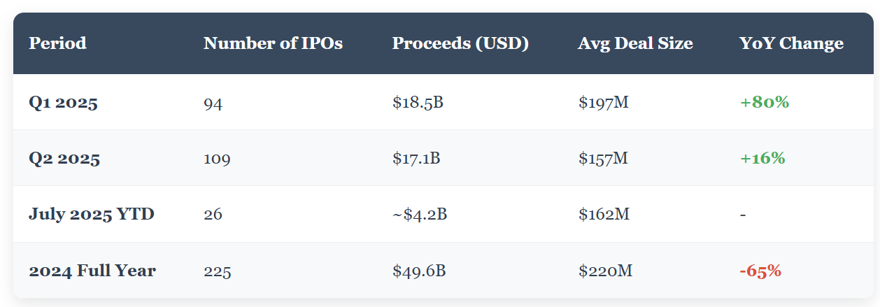This screenshot has width=880, height=307.
Task: Click the $18.5B proceeds cell
Action: point(418,103)
